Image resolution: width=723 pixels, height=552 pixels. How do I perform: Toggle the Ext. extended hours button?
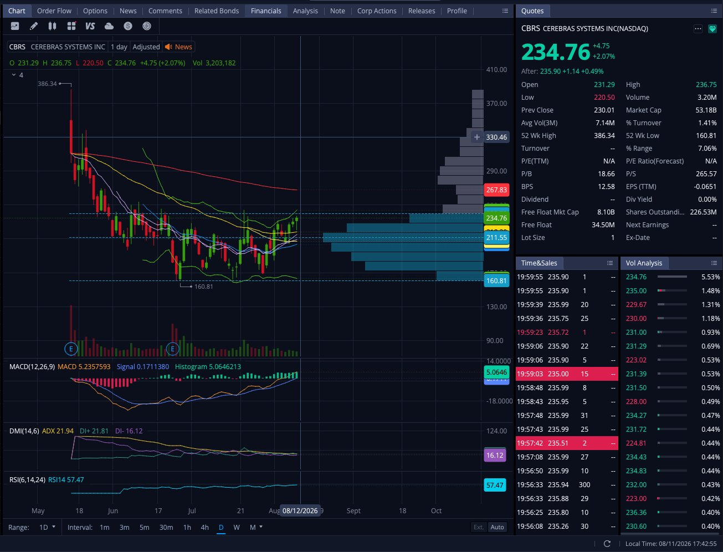(x=479, y=527)
